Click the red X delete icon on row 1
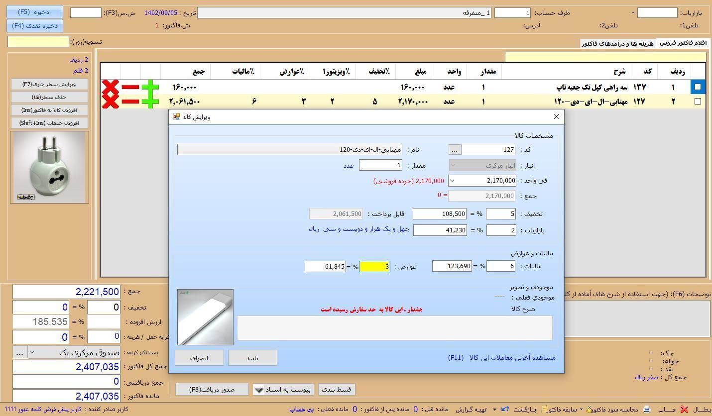This screenshot has width=712, height=416. tap(110, 87)
